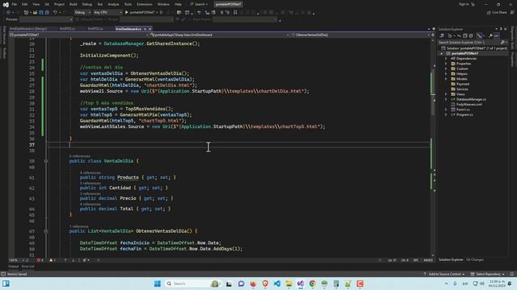
Task: Click Start Without Debugging outline play icon
Action: click(162, 13)
